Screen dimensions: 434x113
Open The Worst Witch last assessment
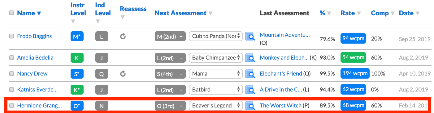pos(280,106)
